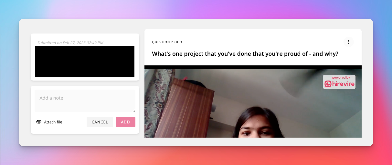Click the gray panel background below the notes card

click(x=85, y=140)
